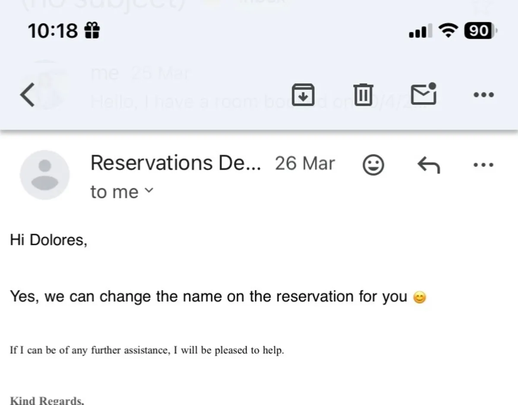Tap the "26 Mar" message date
Image resolution: width=518 pixels, height=405 pixels.
[305, 164]
